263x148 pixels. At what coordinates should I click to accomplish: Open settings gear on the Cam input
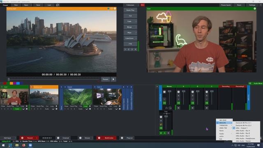tap(27, 109)
